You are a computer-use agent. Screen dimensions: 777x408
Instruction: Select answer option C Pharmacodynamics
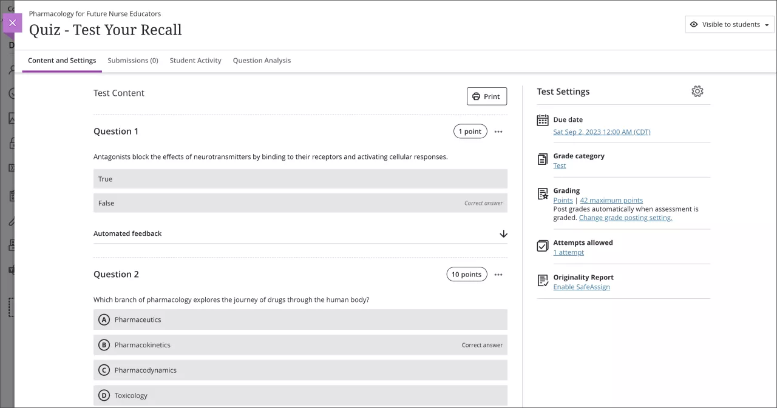(x=300, y=370)
